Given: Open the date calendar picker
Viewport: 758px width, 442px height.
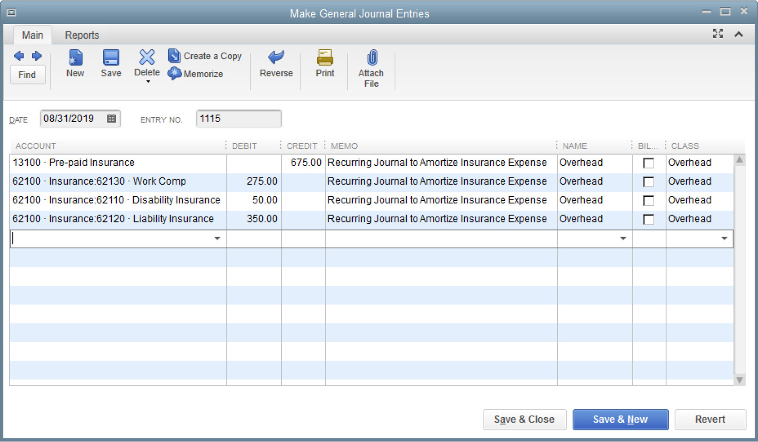Looking at the screenshot, I should click(x=111, y=118).
